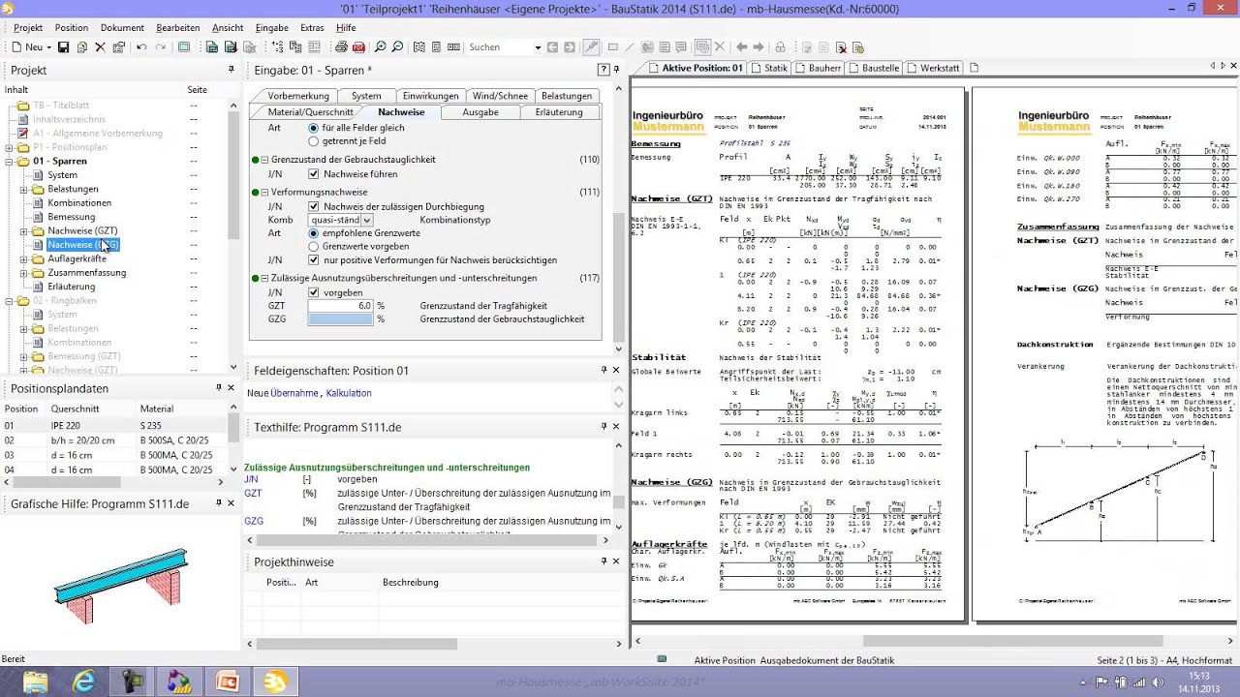Click the renumber positions toolbar icon
Image resolution: width=1240 pixels, height=697 pixels.
278,47
